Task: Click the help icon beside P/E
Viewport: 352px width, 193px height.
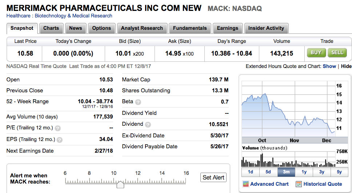Action: 58,128
